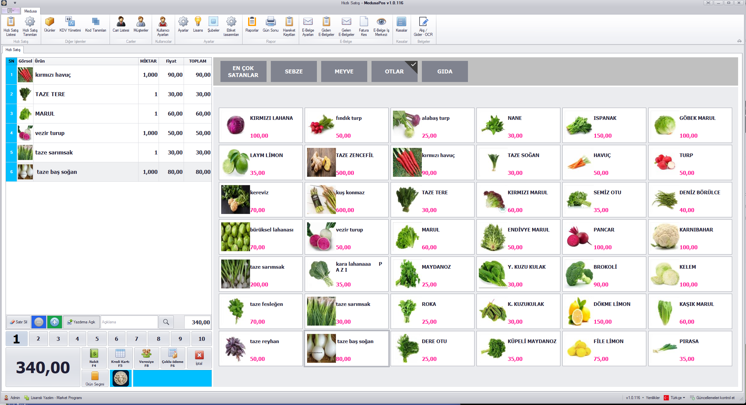Viewport: 746px width, 405px height.
Task: Click the Satır Sil button
Action: point(19,322)
